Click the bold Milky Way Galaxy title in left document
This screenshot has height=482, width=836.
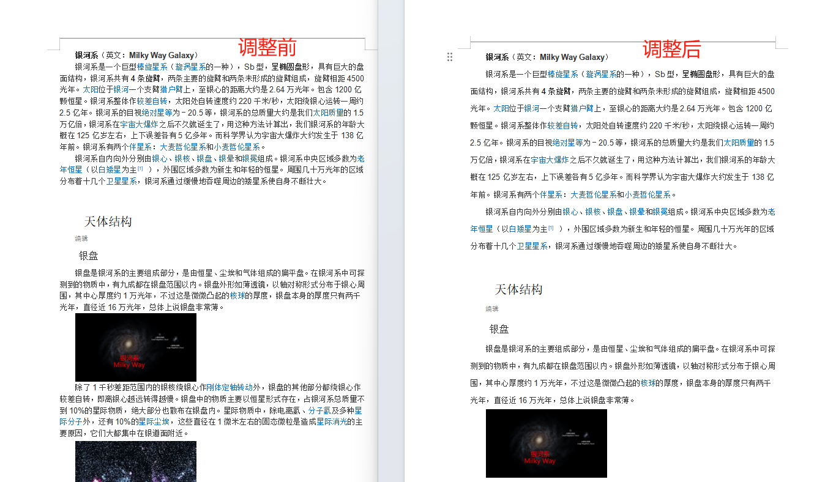click(160, 55)
